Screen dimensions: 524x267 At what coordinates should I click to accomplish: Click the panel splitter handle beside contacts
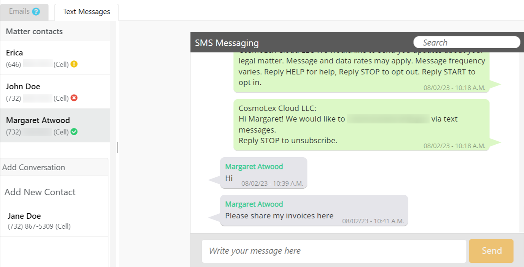(117, 147)
